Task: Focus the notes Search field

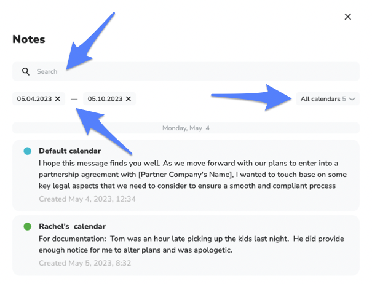Action: [x=184, y=71]
